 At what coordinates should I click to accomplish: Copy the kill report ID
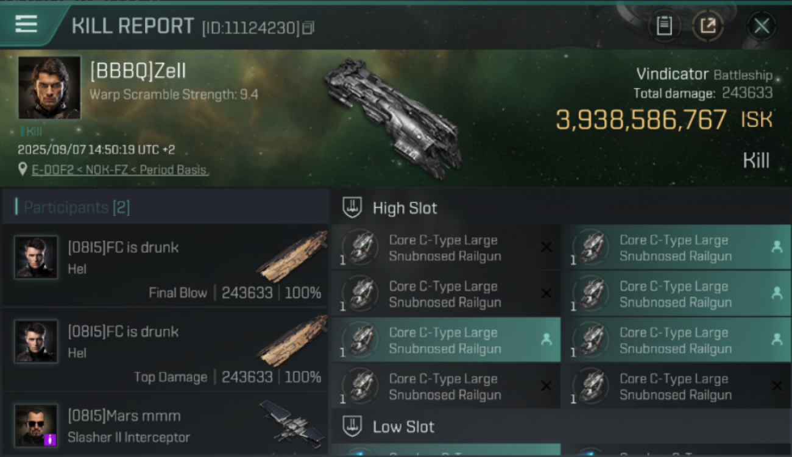tap(309, 27)
